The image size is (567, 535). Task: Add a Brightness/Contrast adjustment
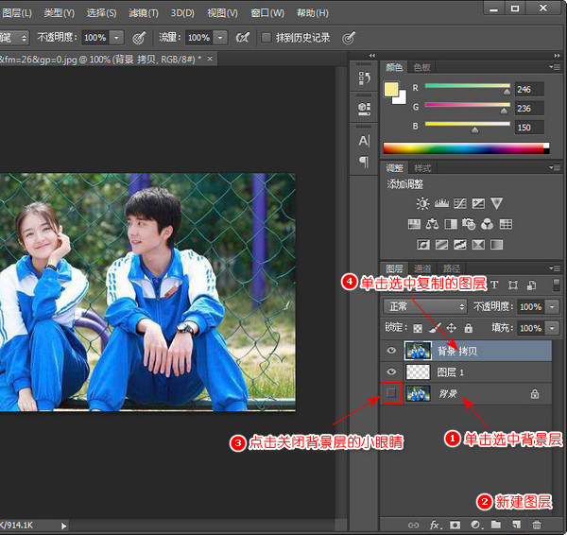point(422,203)
